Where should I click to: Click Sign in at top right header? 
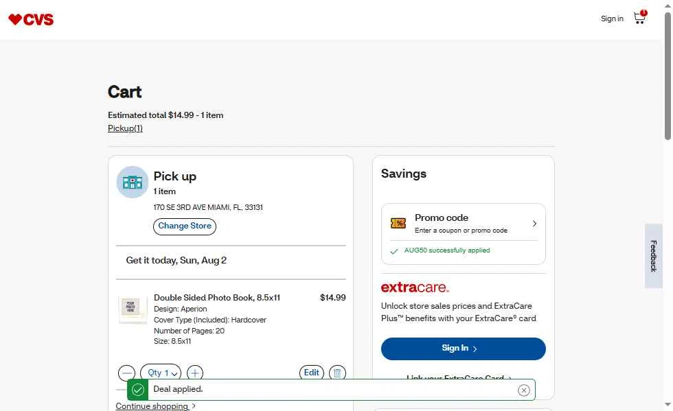[612, 19]
